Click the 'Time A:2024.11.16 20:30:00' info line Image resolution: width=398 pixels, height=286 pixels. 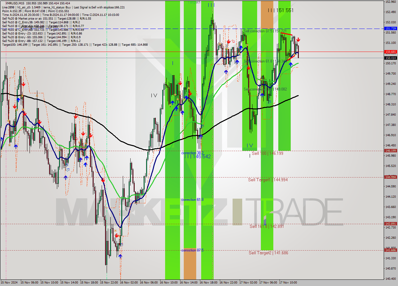point(60,15)
